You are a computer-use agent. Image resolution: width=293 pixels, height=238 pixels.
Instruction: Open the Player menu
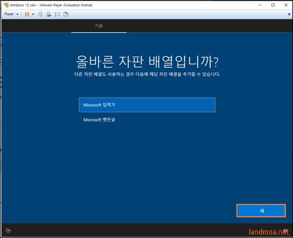click(9, 14)
